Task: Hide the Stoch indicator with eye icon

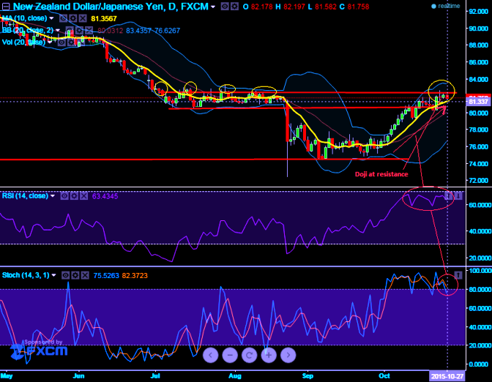Action: pos(65,275)
